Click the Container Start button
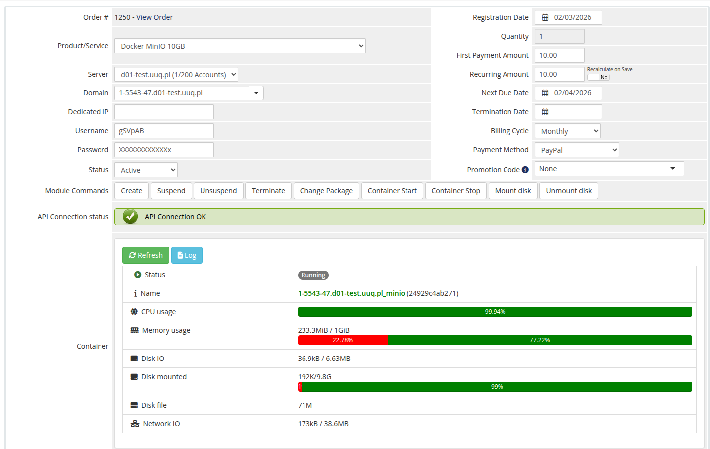 pyautogui.click(x=392, y=190)
